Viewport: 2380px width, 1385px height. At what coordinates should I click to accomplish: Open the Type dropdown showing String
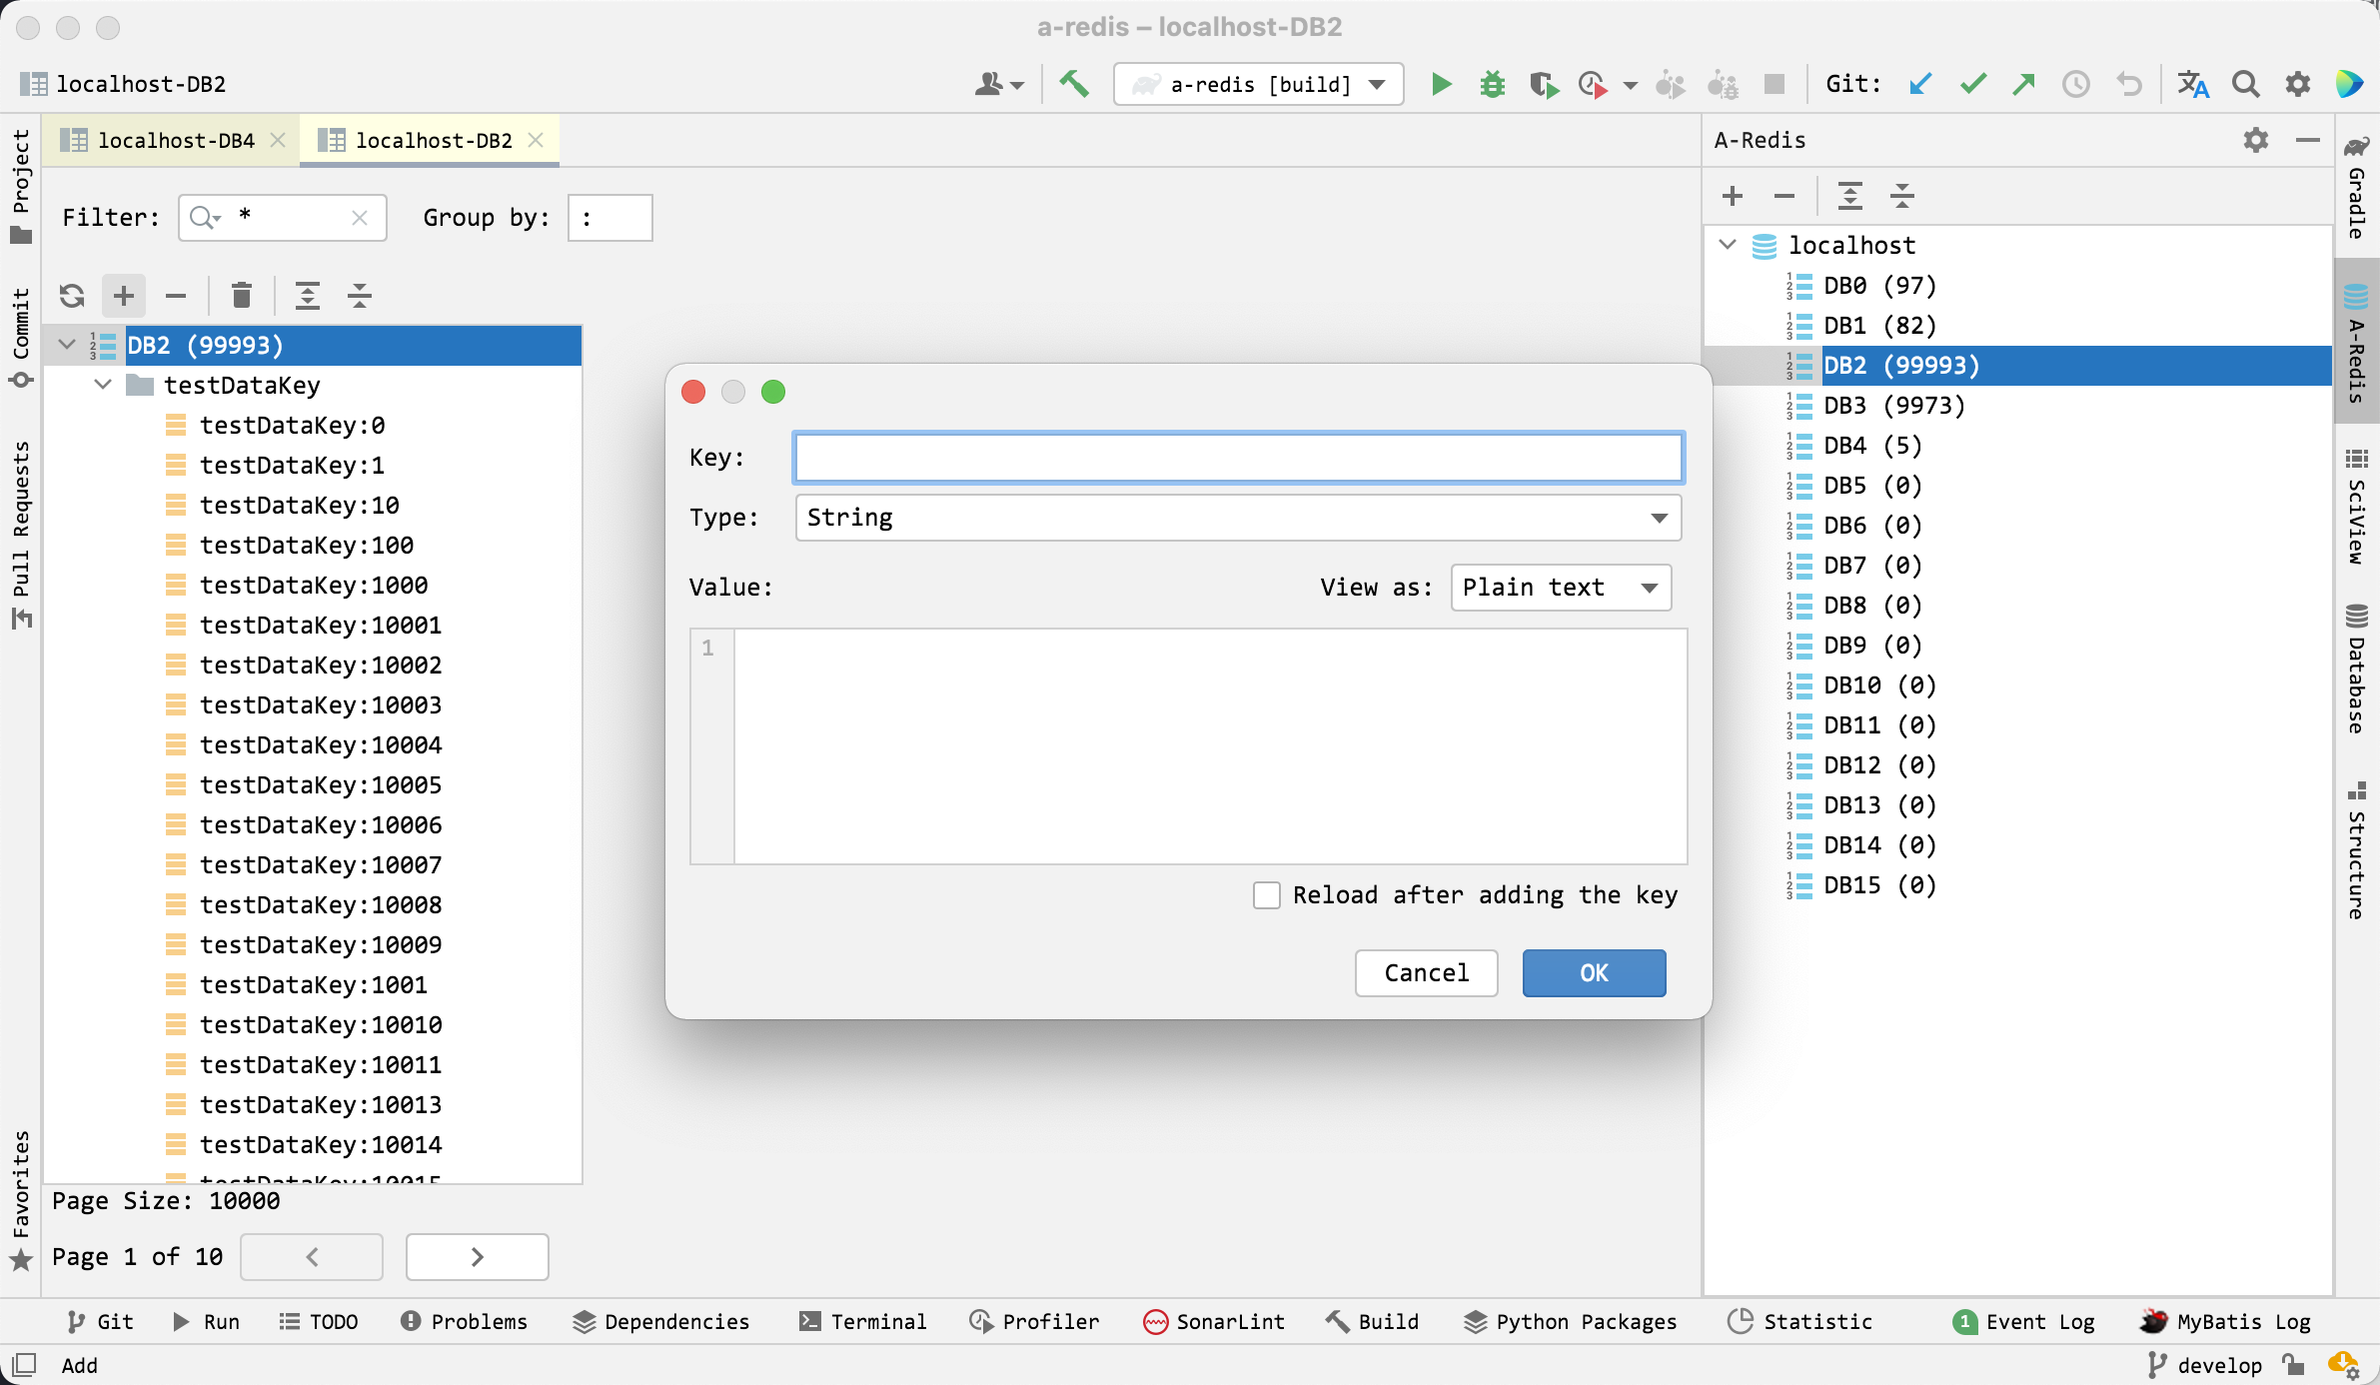(x=1238, y=518)
